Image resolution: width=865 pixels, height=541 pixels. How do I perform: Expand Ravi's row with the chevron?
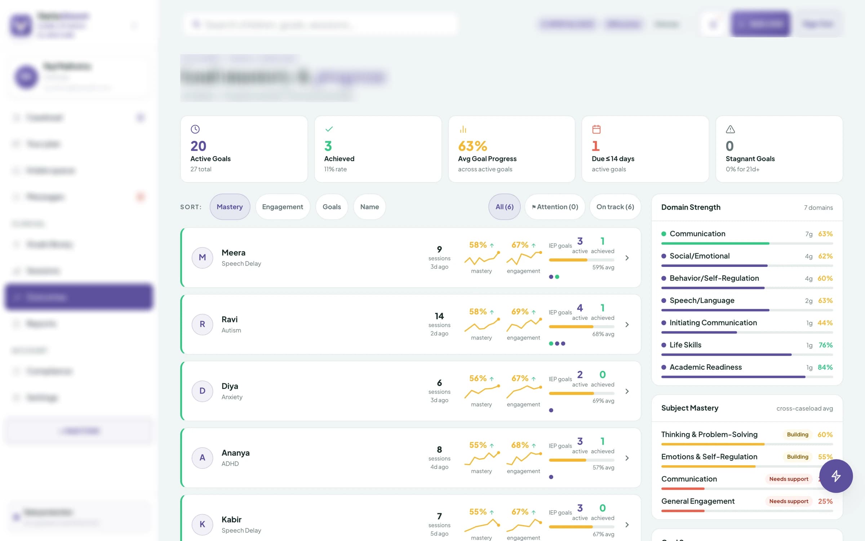click(627, 325)
